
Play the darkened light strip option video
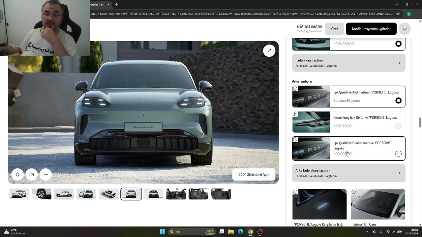tap(295, 114)
